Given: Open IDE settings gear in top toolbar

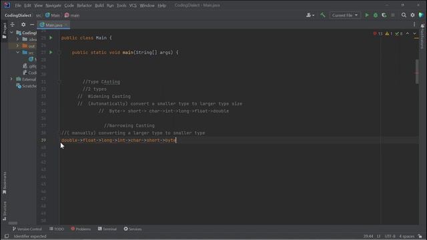Looking at the screenshot, I should (x=412, y=15).
